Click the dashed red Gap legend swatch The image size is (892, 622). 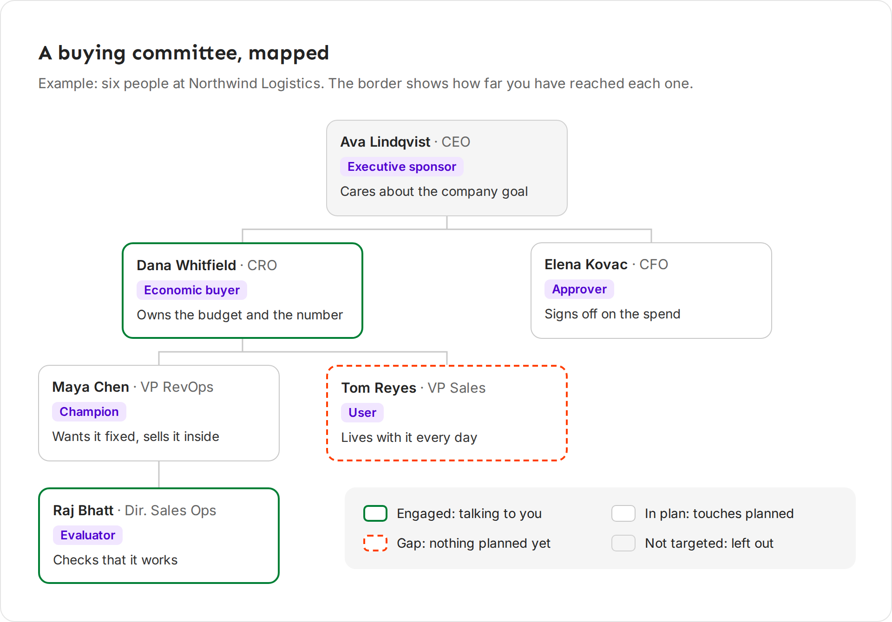click(375, 543)
